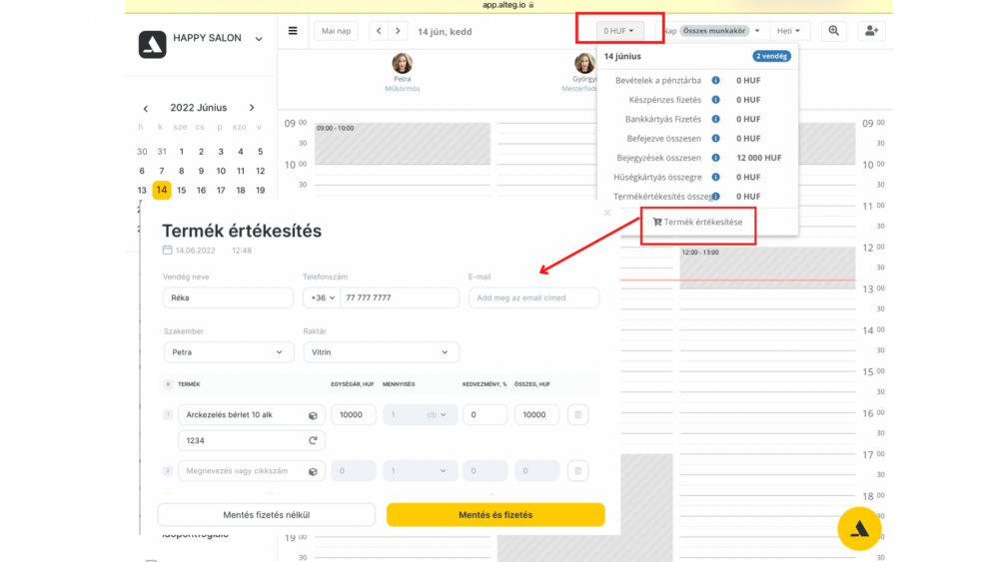Viewport: 999px width, 562px height.
Task: Info icon next to Bevételek a pénztárba
Action: point(715,80)
